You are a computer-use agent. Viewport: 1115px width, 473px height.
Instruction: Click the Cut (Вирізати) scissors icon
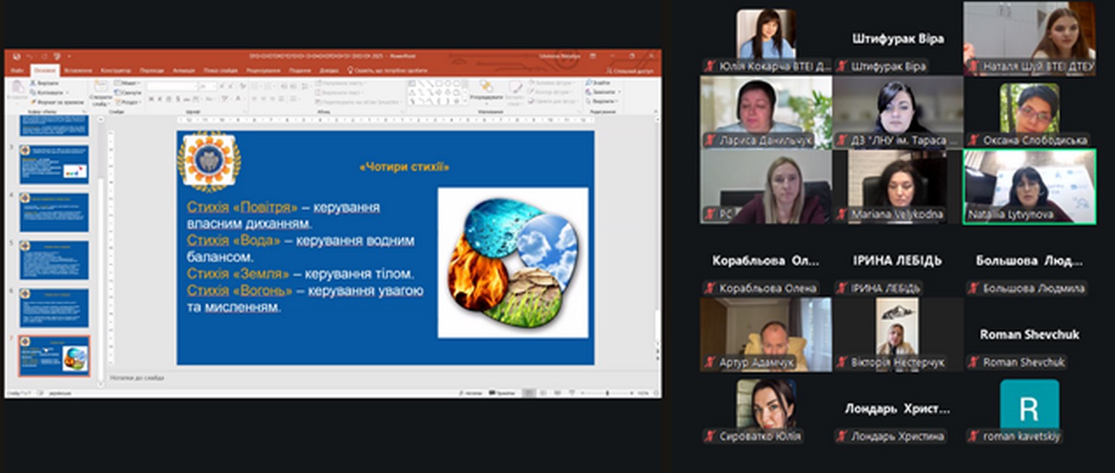33,83
